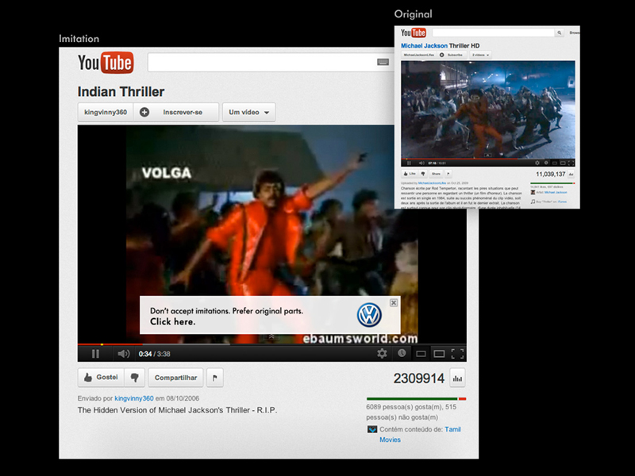Open Michael Jackson link in Original title

coord(424,46)
